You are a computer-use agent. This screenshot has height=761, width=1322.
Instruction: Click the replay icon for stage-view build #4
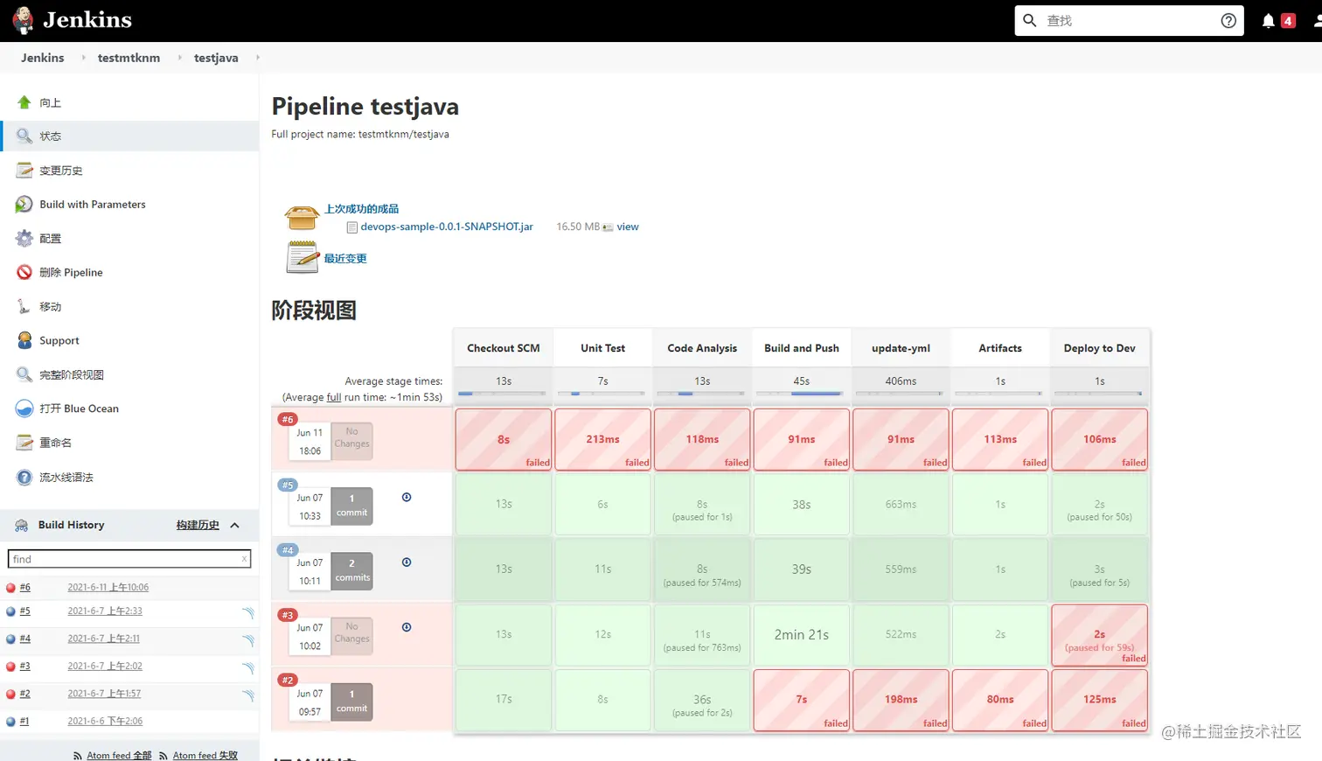pyautogui.click(x=407, y=562)
